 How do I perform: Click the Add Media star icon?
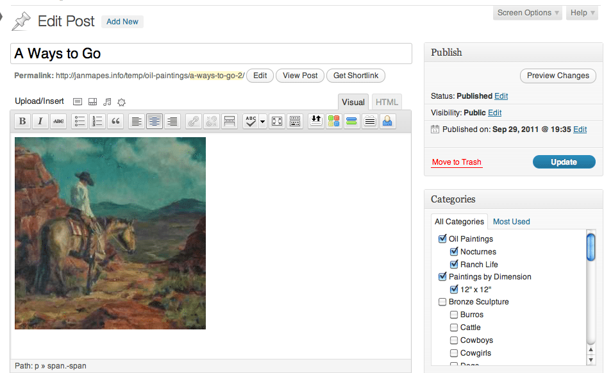121,102
